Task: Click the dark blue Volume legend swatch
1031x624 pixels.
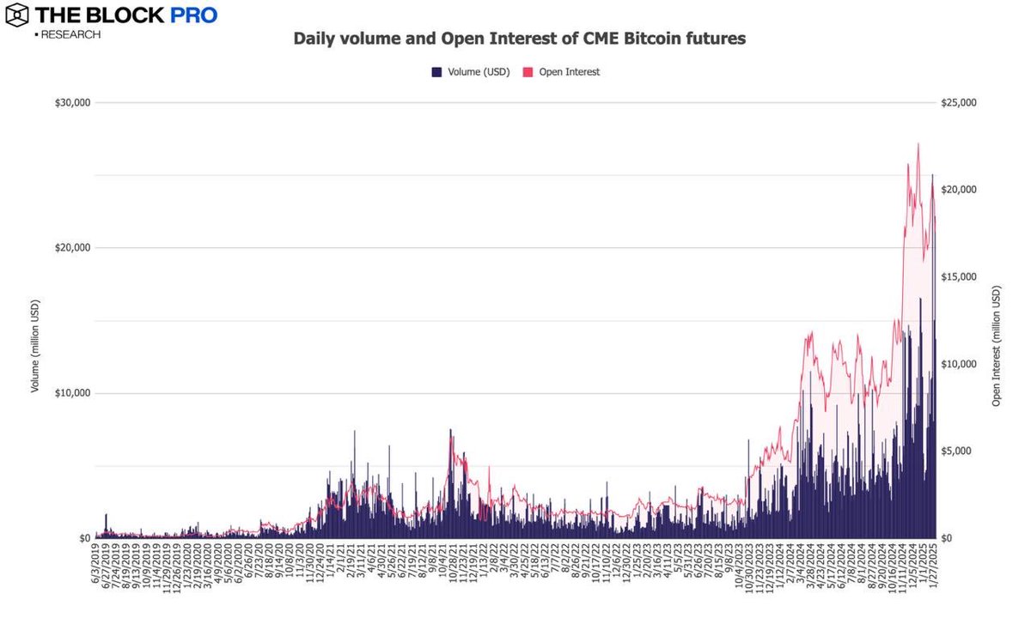Action: click(438, 72)
